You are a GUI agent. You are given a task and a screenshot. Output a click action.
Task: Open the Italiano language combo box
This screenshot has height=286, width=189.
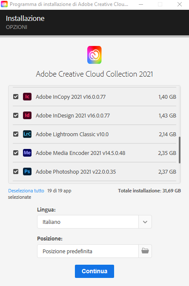click(94, 222)
